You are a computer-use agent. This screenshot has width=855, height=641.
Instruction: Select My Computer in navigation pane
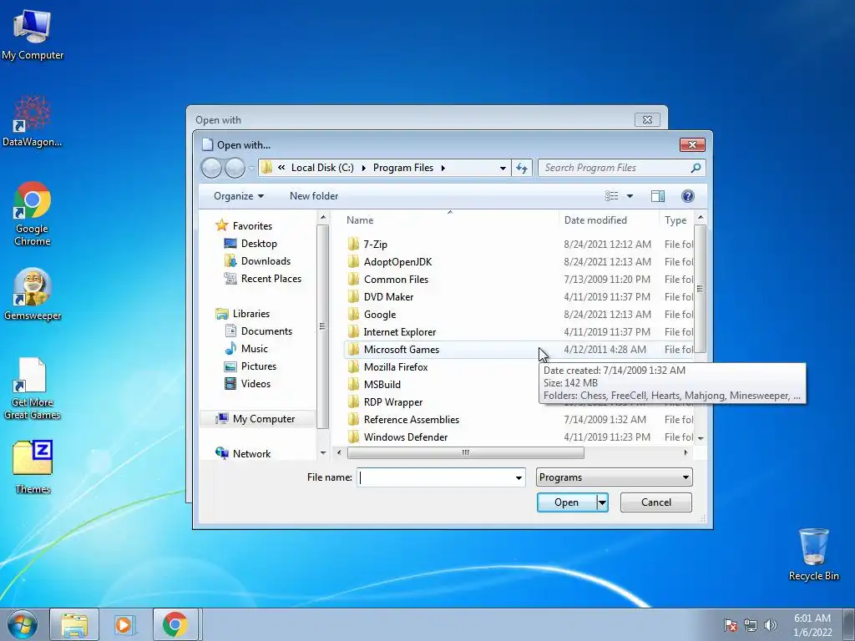tap(255, 419)
